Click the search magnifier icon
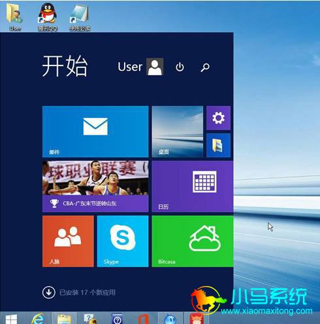The width and height of the screenshot is (320, 324). (205, 67)
